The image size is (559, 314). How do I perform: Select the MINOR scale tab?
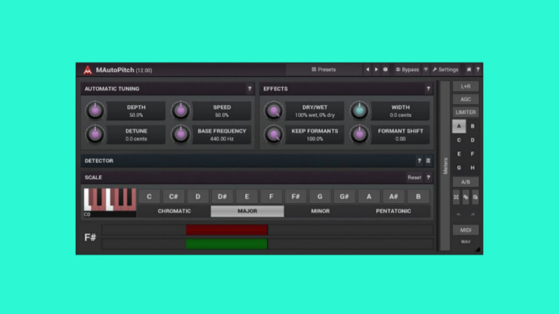(x=320, y=212)
